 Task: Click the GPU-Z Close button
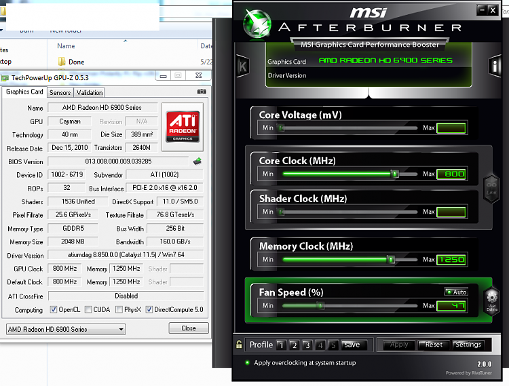coord(189,328)
